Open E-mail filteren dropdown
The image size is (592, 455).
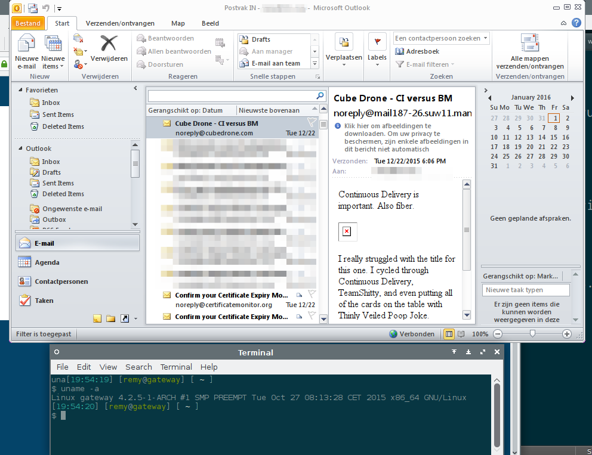tap(425, 64)
